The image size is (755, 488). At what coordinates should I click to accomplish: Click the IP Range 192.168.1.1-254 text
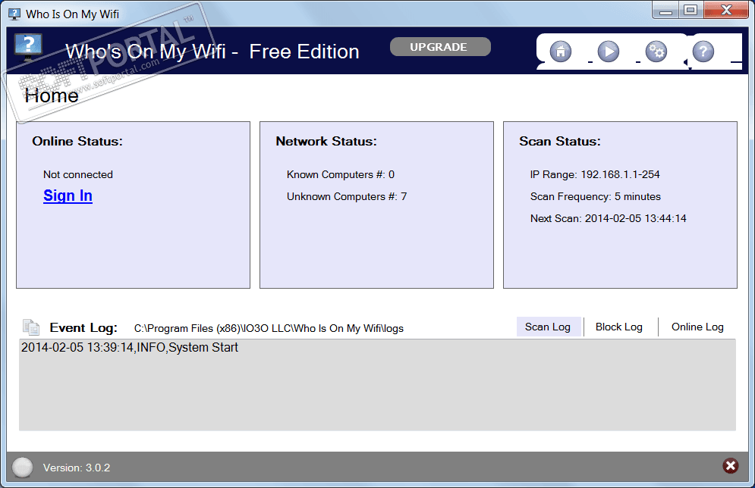click(x=595, y=174)
